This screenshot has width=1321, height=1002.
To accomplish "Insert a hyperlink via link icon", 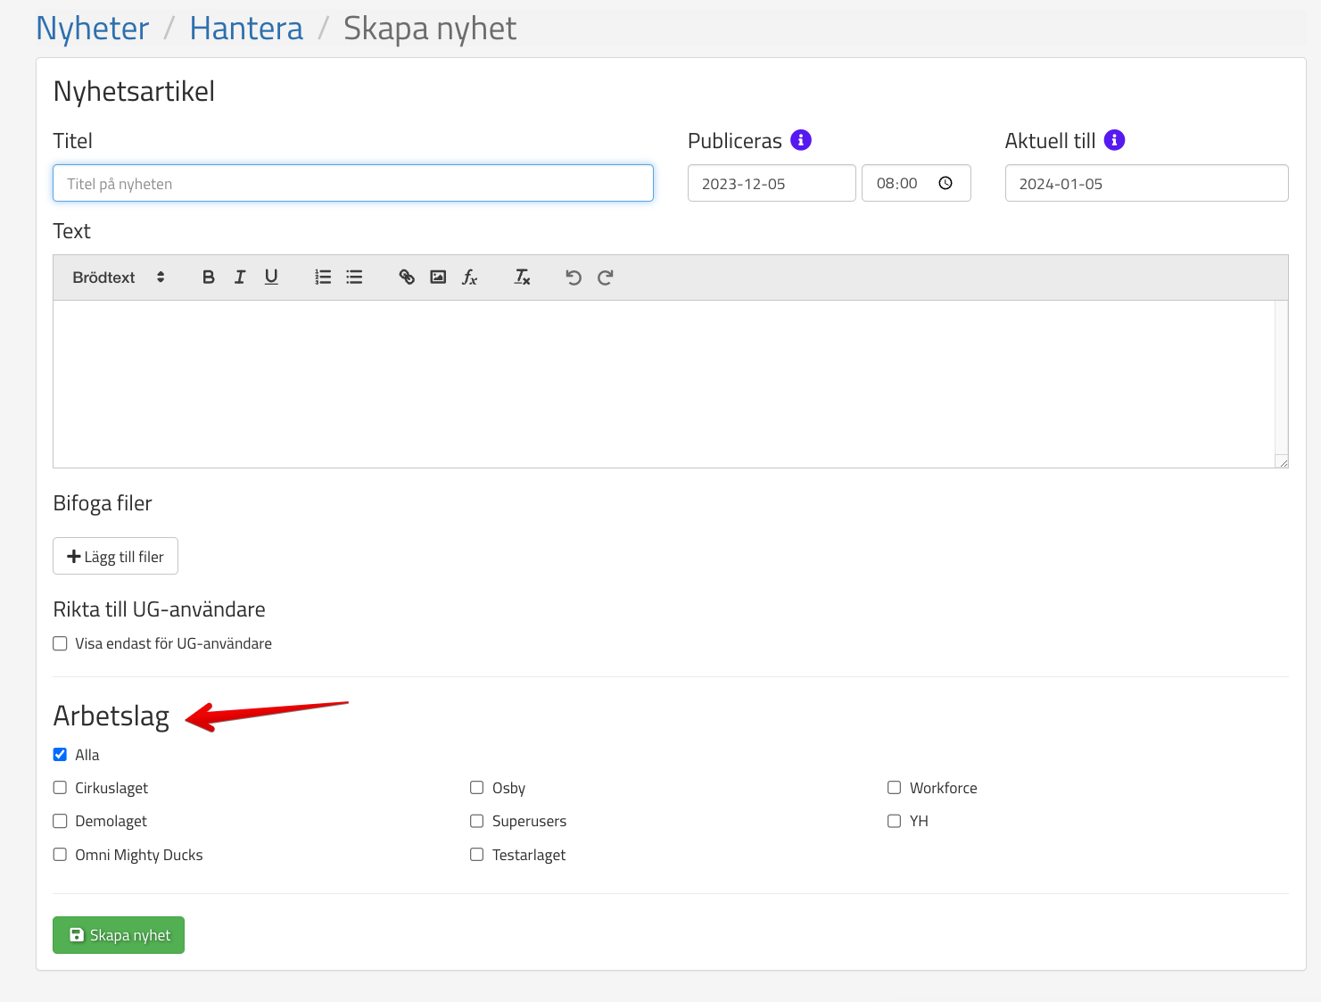I will coord(407,277).
